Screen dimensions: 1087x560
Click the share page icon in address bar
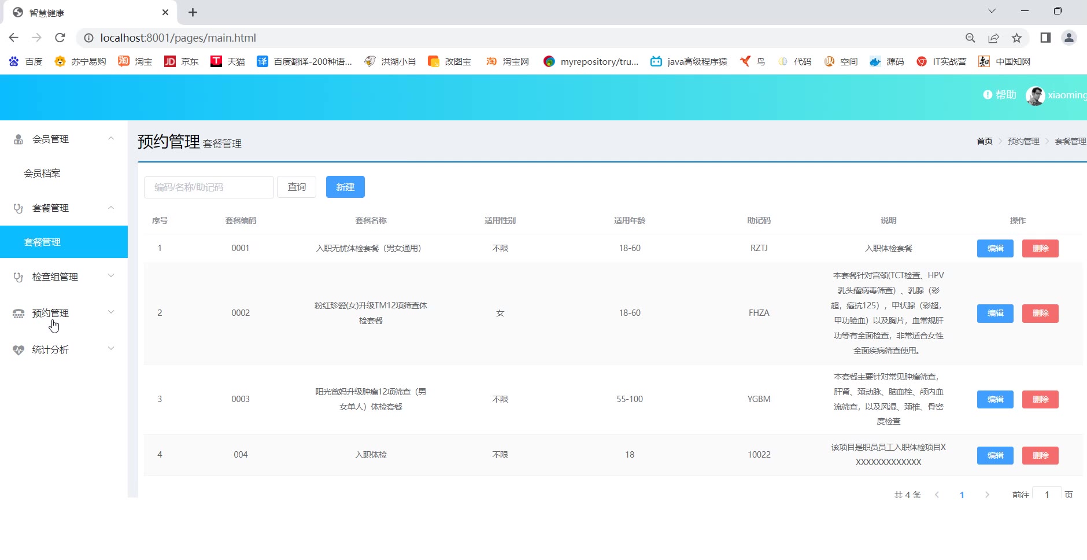[993, 38]
